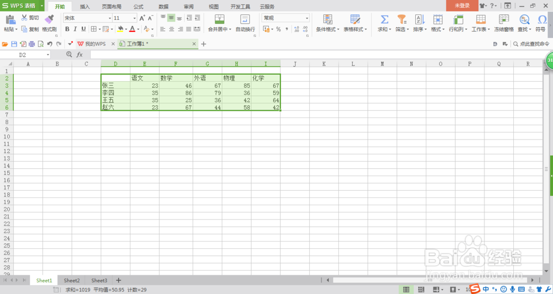Open Worksheet (工作表) menu
Image resolution: width=553 pixels, height=294 pixels.
[x=481, y=23]
